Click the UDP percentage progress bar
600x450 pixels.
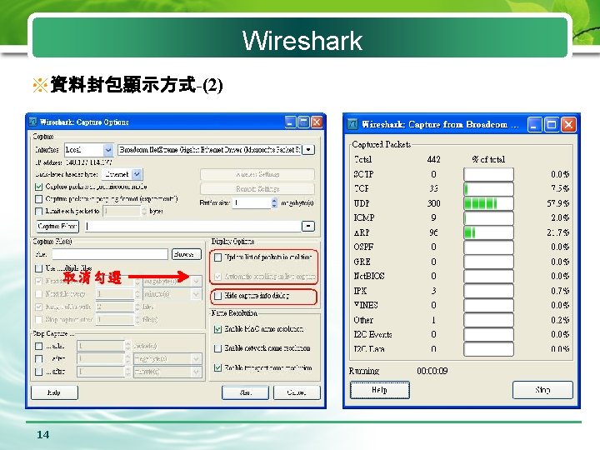click(488, 203)
